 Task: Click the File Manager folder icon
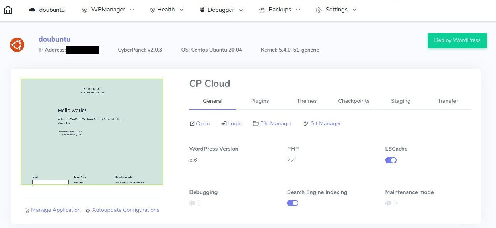tap(256, 124)
